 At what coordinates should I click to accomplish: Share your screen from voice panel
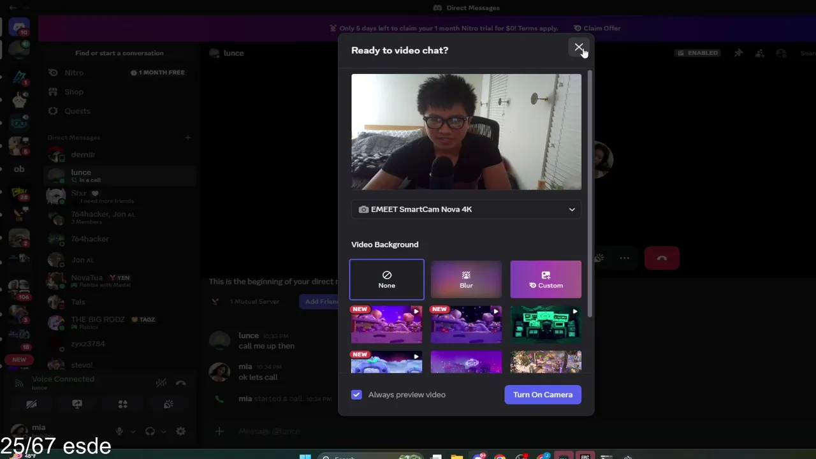click(77, 404)
